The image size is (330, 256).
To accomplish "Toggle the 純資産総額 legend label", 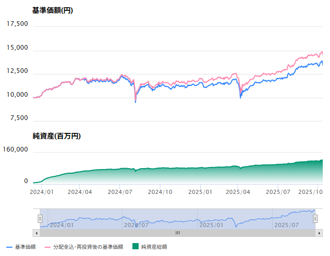I will pyautogui.click(x=154, y=247).
